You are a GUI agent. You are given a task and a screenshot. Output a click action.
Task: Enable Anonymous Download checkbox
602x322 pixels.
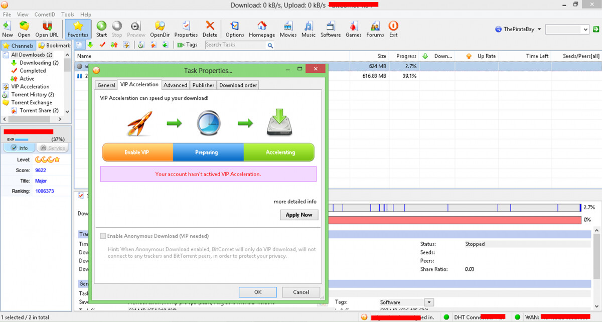pos(103,236)
